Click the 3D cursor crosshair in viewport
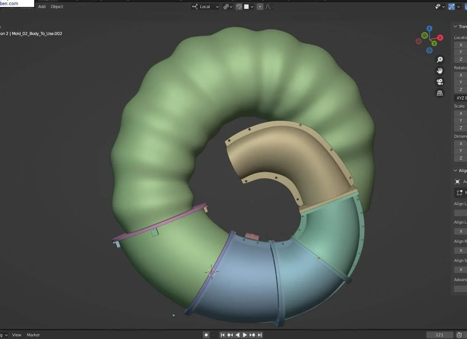 [x=211, y=272]
